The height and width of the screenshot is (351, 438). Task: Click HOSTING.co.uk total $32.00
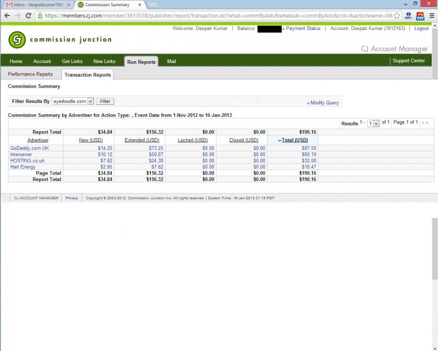pyautogui.click(x=309, y=161)
